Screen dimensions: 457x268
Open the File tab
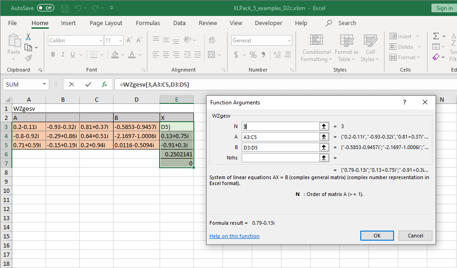tap(12, 23)
